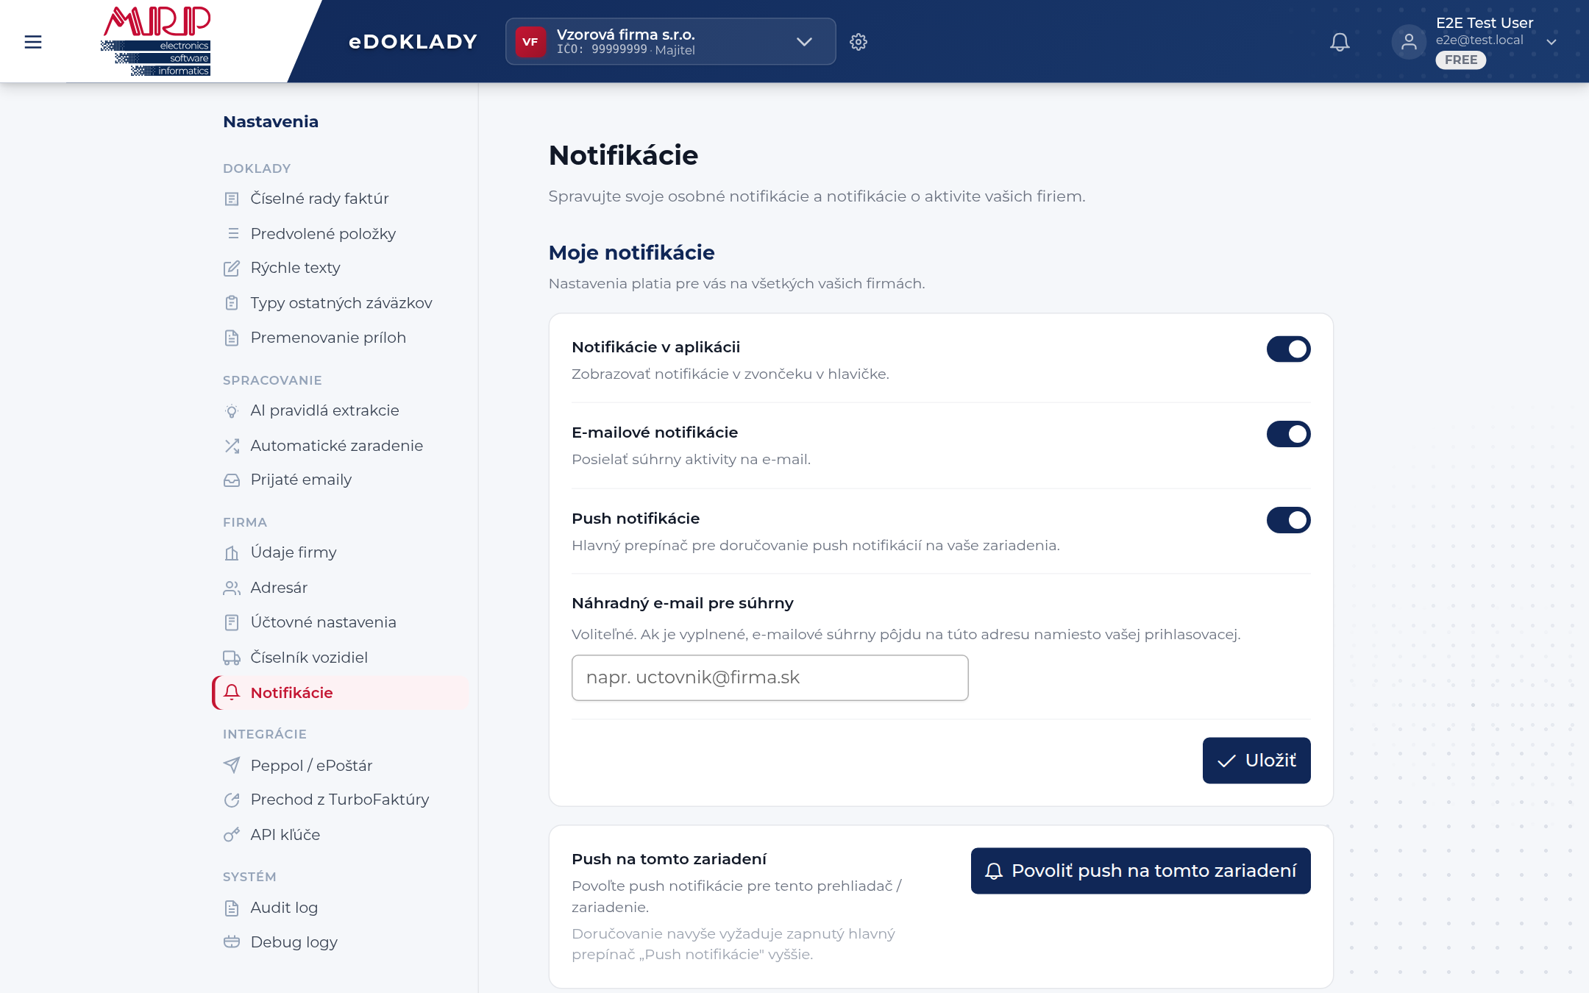
Task: Toggle E-mailové notifikácie switch
Action: (x=1288, y=435)
